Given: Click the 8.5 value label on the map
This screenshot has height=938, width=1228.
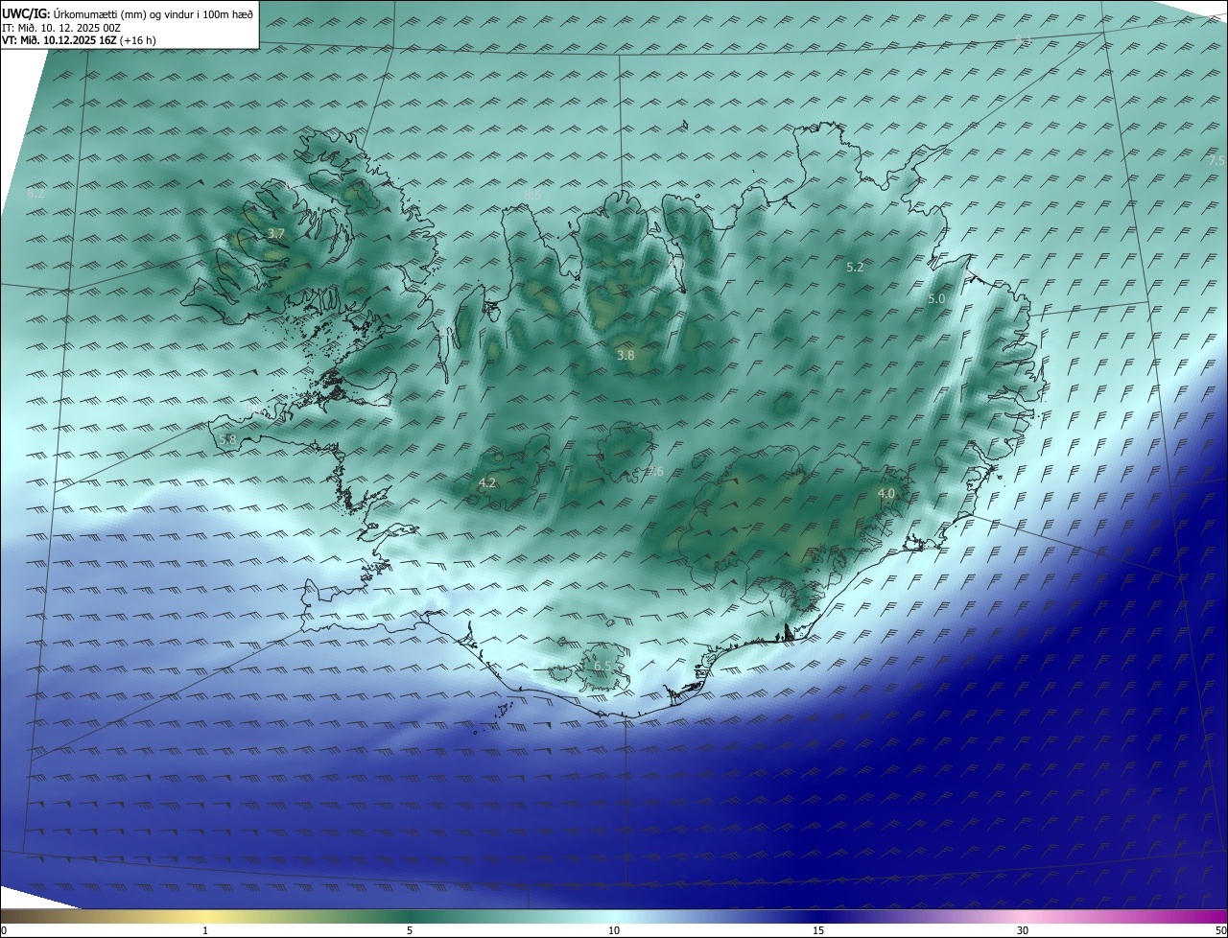Looking at the screenshot, I should 532,194.
